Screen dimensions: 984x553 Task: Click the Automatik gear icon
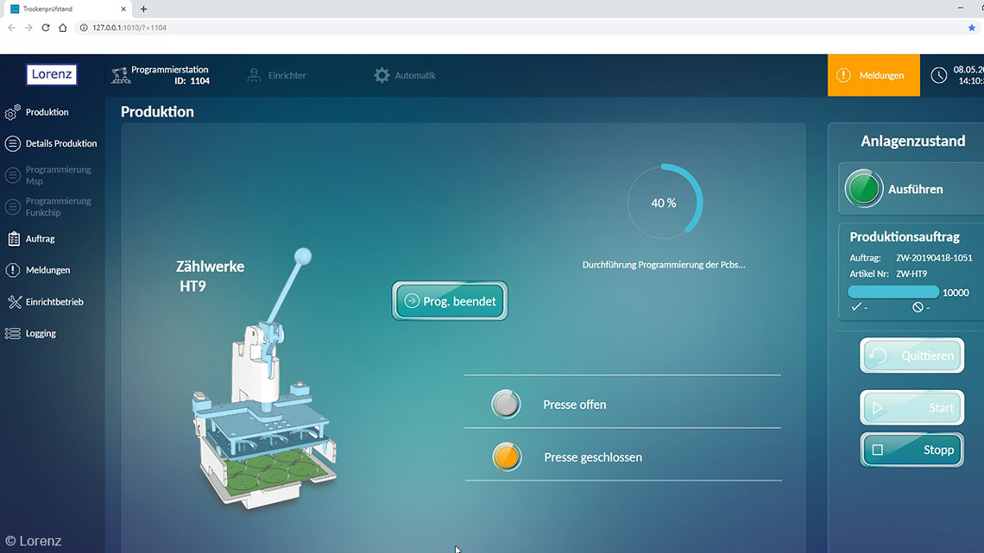click(x=382, y=76)
